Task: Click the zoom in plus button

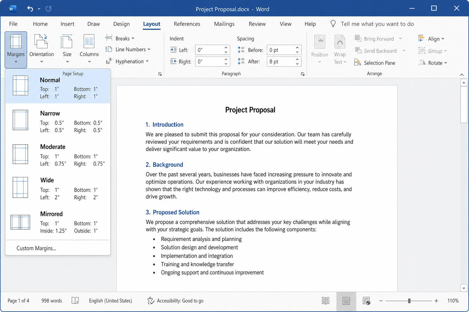Action: 436,301
